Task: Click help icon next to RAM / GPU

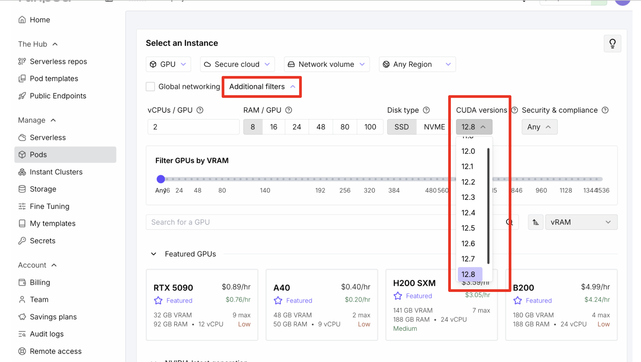Action: pos(289,110)
